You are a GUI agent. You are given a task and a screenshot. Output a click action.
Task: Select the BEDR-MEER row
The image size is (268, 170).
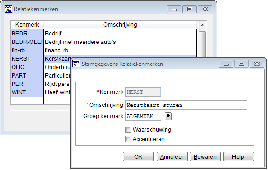(x=104, y=42)
